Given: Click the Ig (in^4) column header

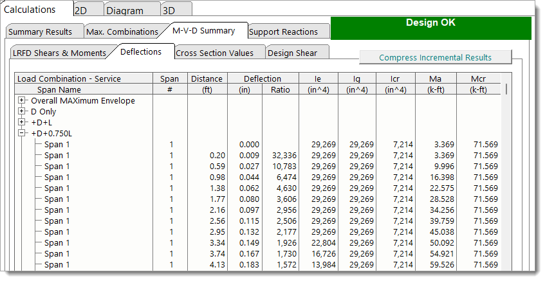Looking at the screenshot, I should point(357,84).
